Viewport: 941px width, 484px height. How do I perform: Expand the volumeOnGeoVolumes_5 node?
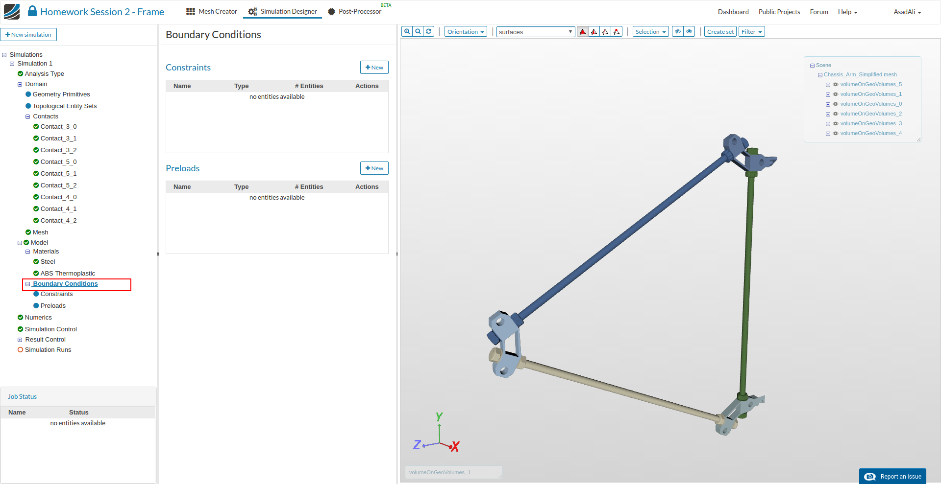pyautogui.click(x=828, y=85)
